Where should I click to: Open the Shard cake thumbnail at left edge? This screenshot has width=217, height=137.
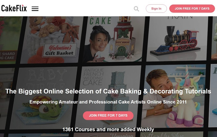pos(10,40)
